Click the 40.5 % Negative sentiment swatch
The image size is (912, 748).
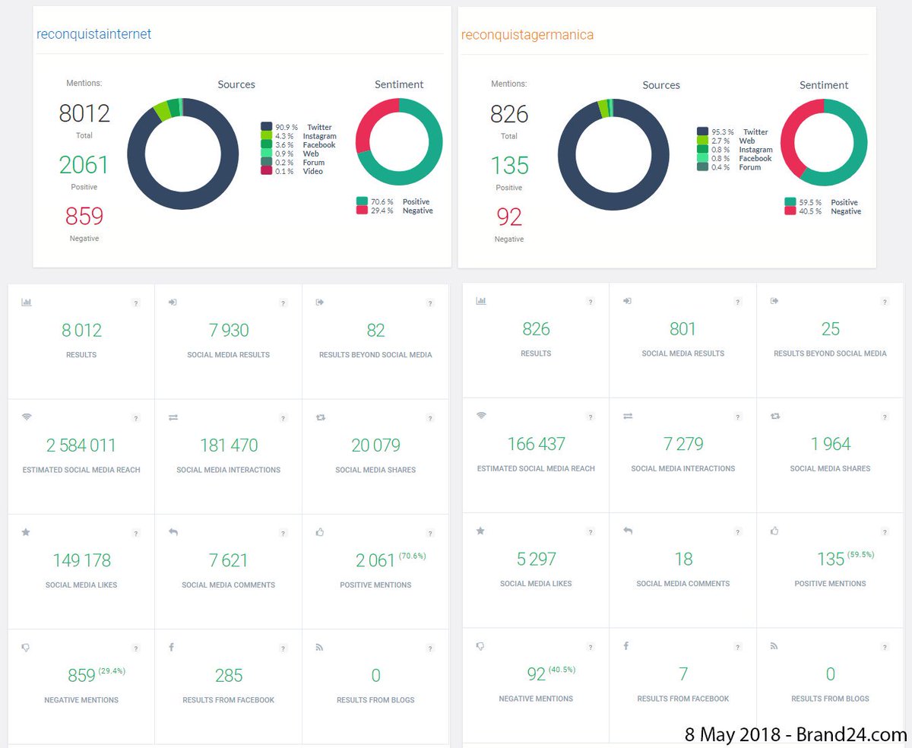click(790, 211)
